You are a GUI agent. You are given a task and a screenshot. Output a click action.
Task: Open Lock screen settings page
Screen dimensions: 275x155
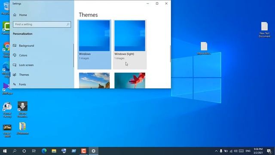[23, 65]
